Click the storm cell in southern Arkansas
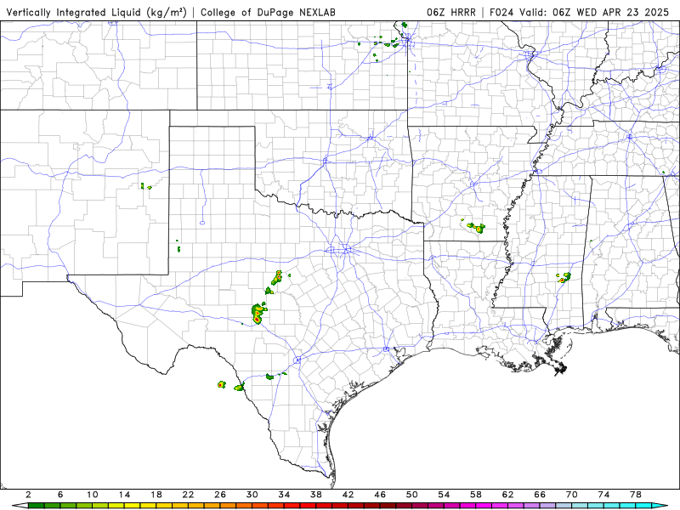 coord(477,227)
